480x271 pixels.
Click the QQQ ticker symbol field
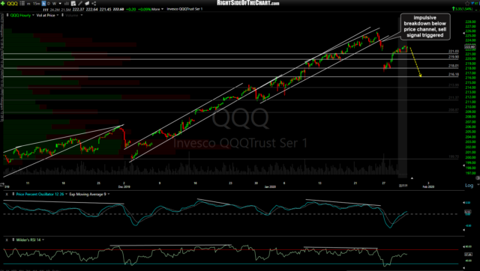(12, 4)
